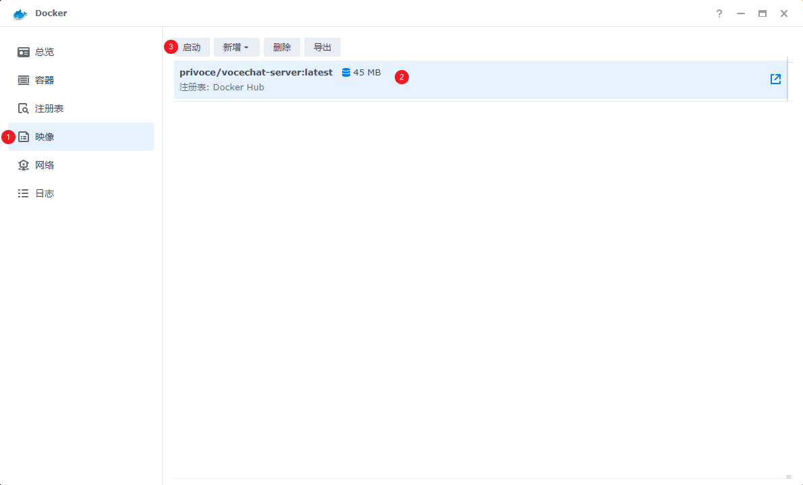Click the 映像 image document icon
The image size is (803, 485).
[24, 137]
